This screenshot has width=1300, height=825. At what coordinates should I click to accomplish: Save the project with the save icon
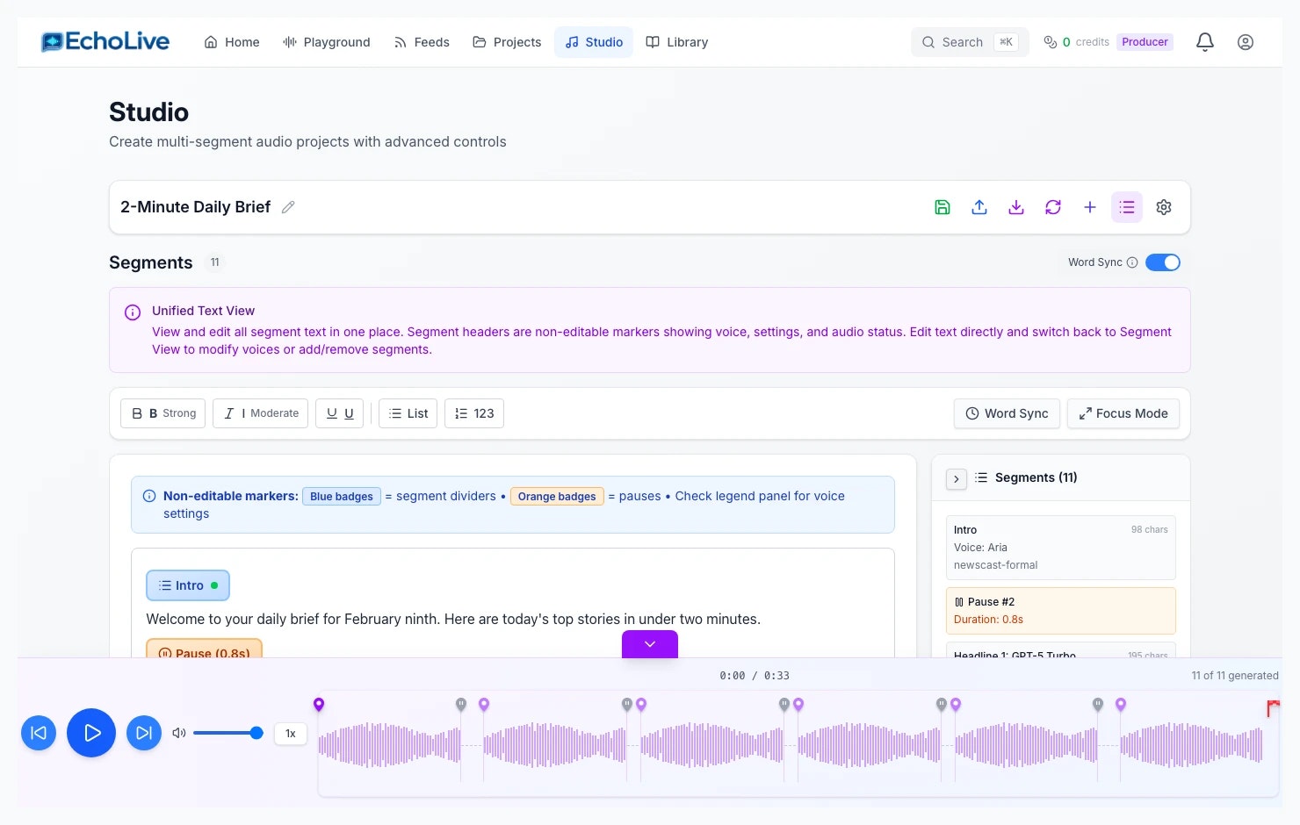[x=942, y=207]
